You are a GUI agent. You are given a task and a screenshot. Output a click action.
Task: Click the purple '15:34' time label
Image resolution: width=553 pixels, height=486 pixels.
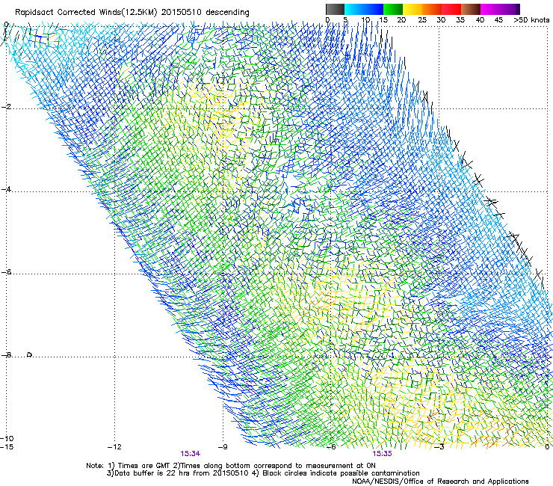click(x=190, y=454)
